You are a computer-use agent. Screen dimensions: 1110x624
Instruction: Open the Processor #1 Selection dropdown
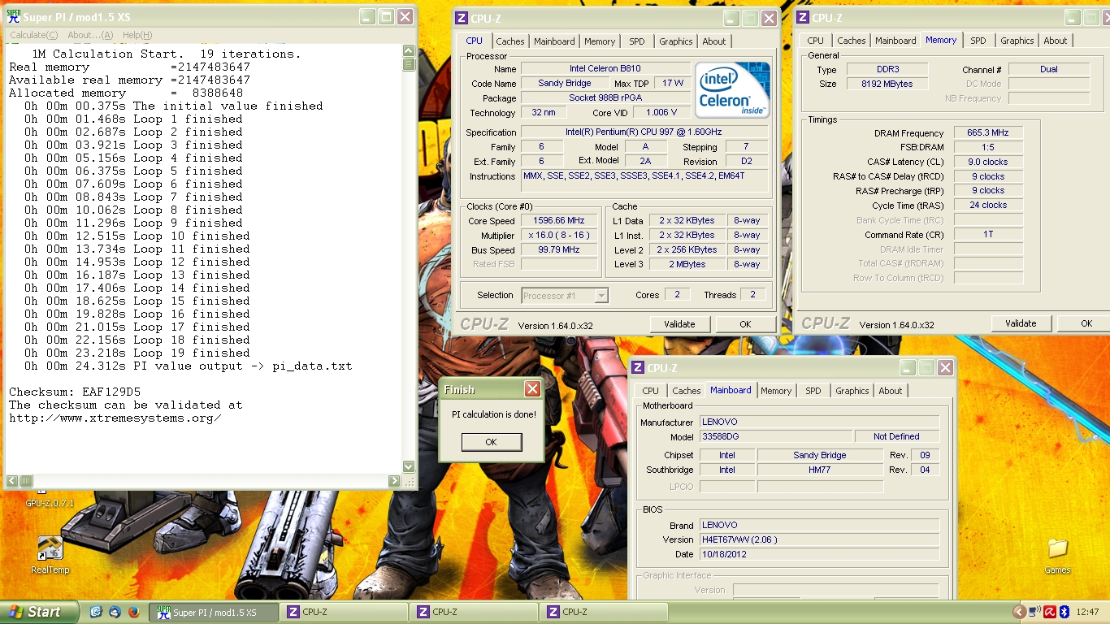click(x=565, y=296)
